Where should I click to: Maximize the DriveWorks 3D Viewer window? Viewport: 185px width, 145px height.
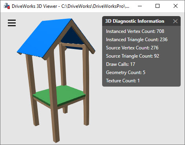[158, 6]
